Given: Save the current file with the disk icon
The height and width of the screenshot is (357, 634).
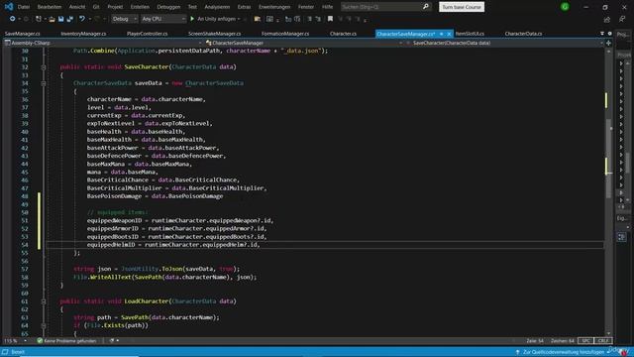Looking at the screenshot, I should click(61, 19).
